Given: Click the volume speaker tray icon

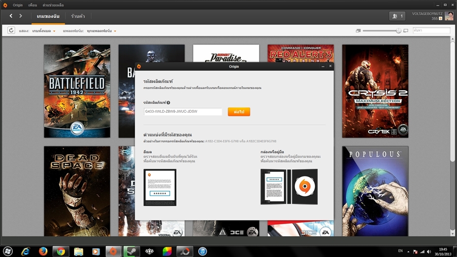Looking at the screenshot, I should [429, 251].
